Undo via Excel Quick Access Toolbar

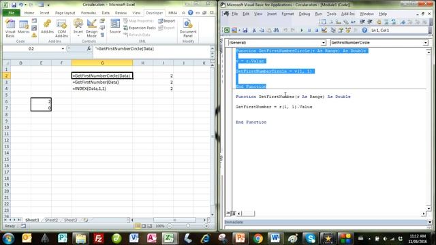[20, 5]
